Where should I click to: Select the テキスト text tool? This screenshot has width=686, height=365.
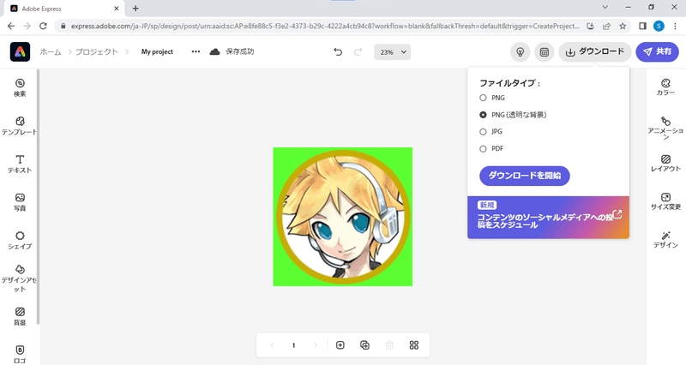coord(20,164)
